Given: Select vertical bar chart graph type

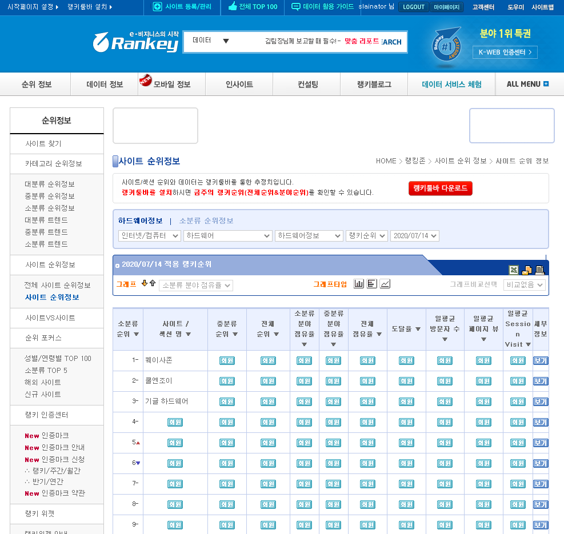Looking at the screenshot, I should (x=359, y=284).
